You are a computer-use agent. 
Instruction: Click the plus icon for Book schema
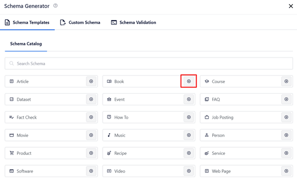[189, 81]
